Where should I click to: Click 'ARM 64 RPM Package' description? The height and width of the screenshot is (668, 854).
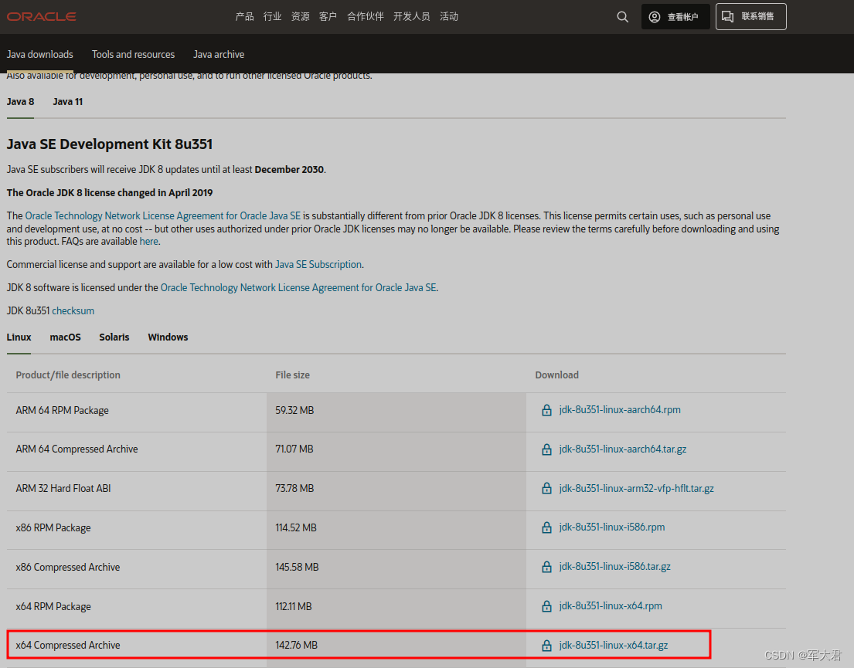pyautogui.click(x=62, y=411)
